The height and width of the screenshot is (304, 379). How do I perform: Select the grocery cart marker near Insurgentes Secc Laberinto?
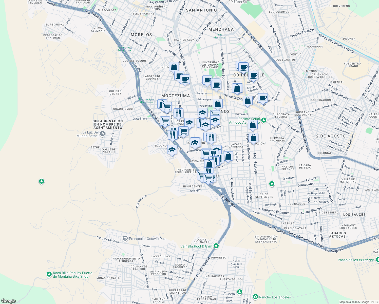[201, 176]
